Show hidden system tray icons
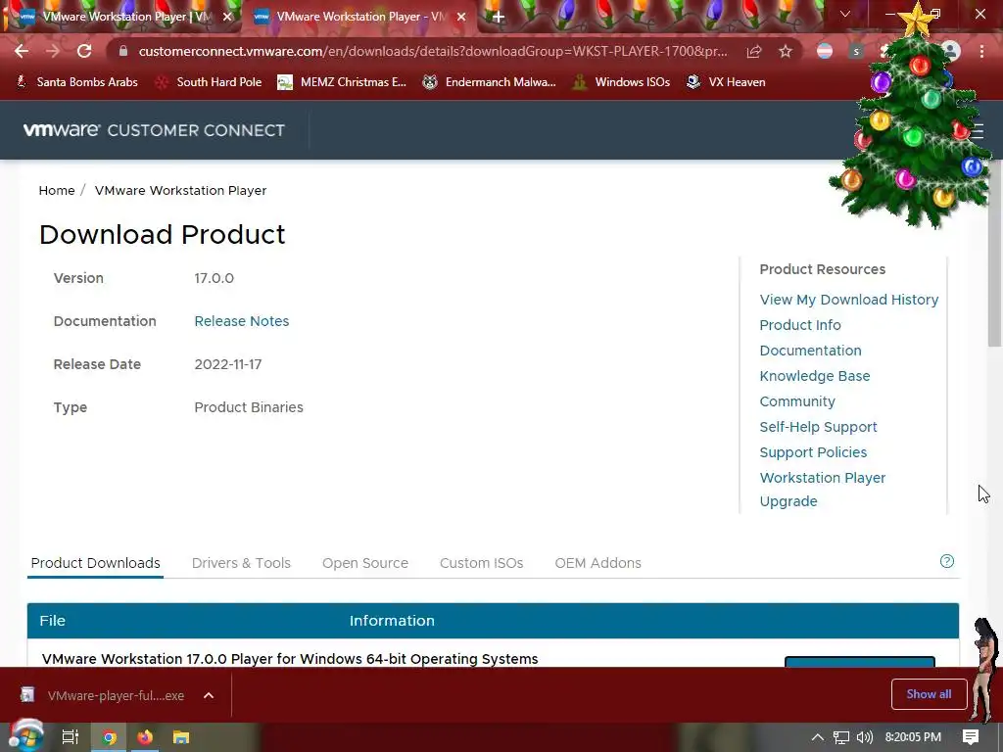Image resolution: width=1003 pixels, height=752 pixels. (x=817, y=737)
